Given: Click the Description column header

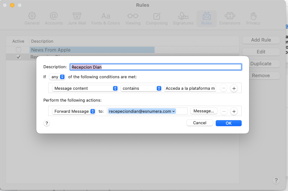Looking at the screenshot, I should point(42,41).
